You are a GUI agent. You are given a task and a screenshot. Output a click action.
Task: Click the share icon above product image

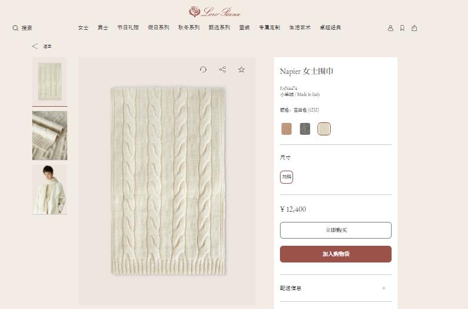pyautogui.click(x=222, y=70)
